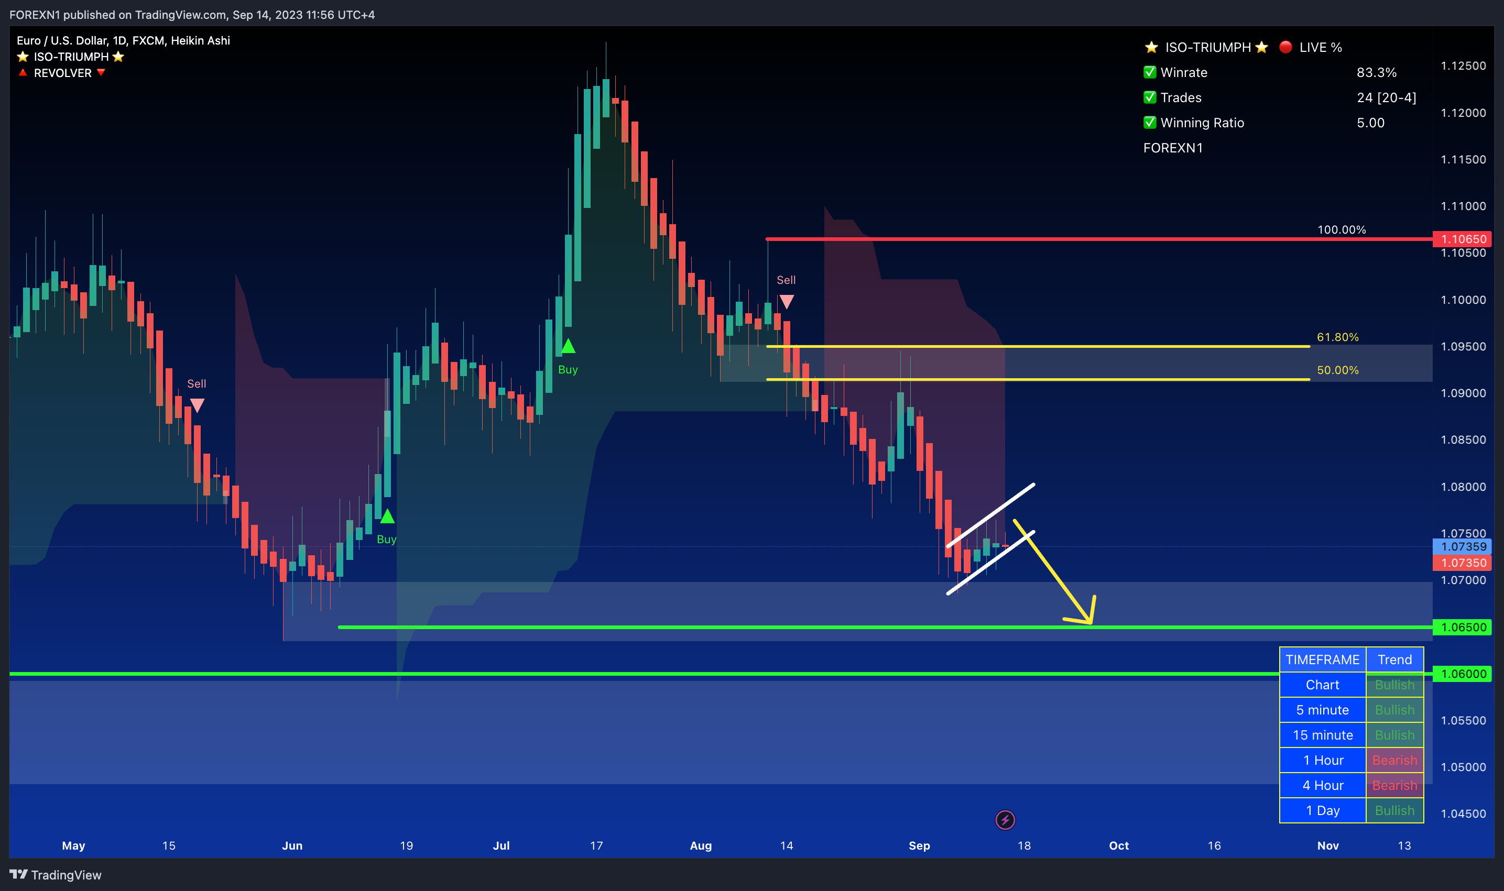Click the 5 minute timeframe cell
This screenshot has height=891, width=1504.
coord(1323,710)
